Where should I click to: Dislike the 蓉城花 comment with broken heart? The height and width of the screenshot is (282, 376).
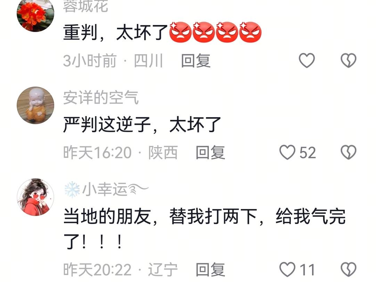[349, 60]
